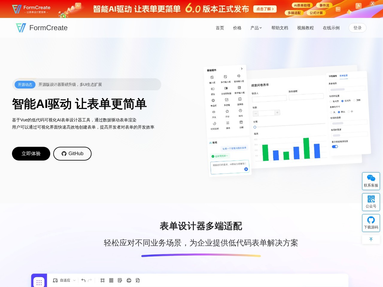Click the 点击了解 button in the banner
The width and height of the screenshot is (383, 287).
[x=265, y=9]
